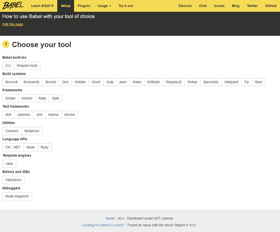
Task: Pick Gobble from build systems
Action: (x=80, y=82)
